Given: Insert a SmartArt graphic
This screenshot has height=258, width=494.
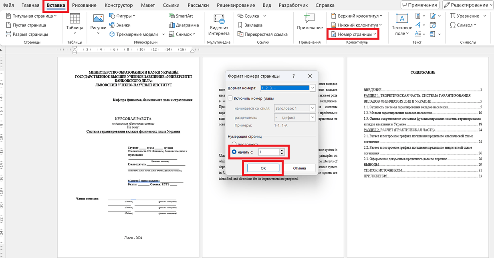Looking at the screenshot, I should (x=181, y=16).
